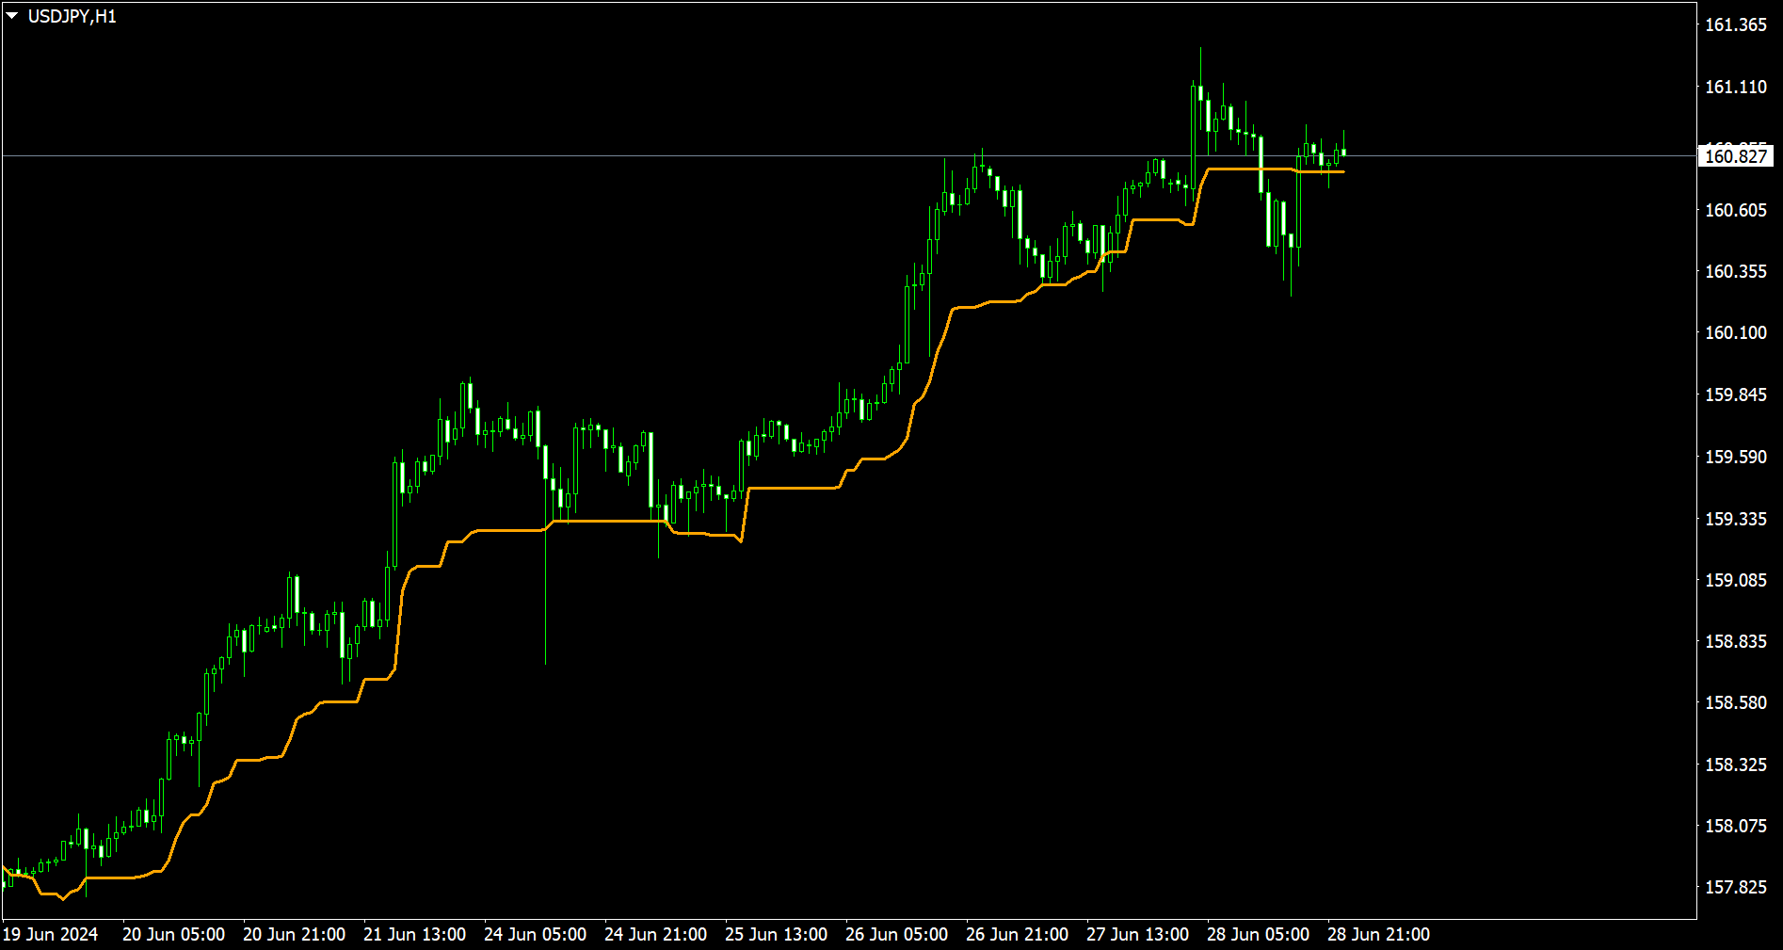Click the USDJPY,H1 symbol label

pos(72,16)
